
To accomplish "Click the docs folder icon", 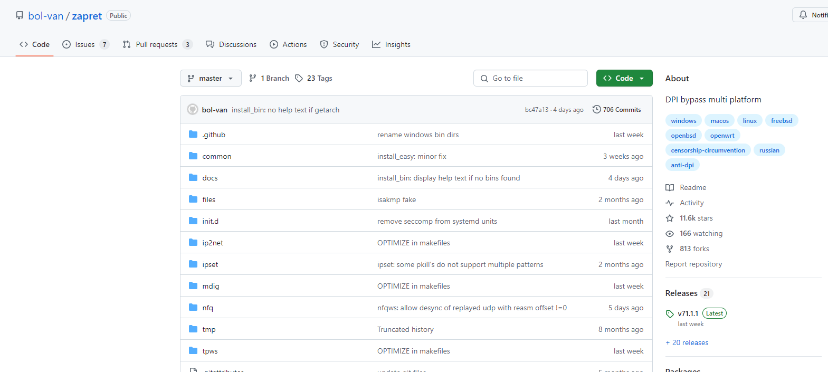I will click(193, 178).
